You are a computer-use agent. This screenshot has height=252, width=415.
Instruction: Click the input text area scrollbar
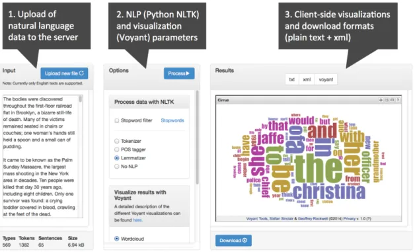[x=81, y=99]
